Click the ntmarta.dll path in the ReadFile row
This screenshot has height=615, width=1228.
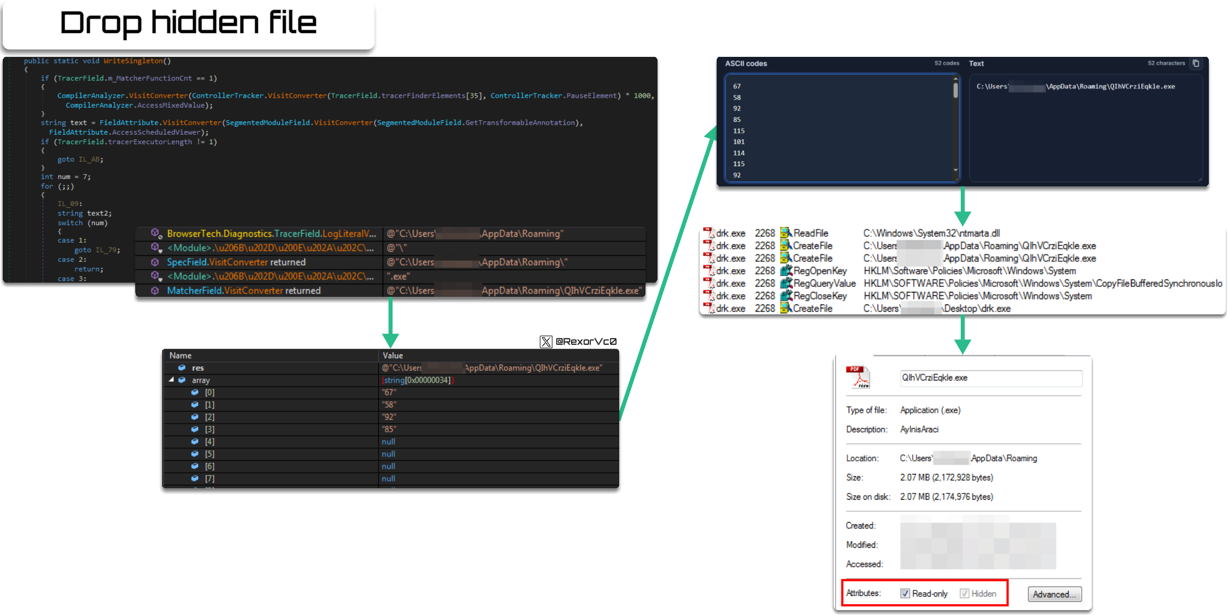coord(931,233)
